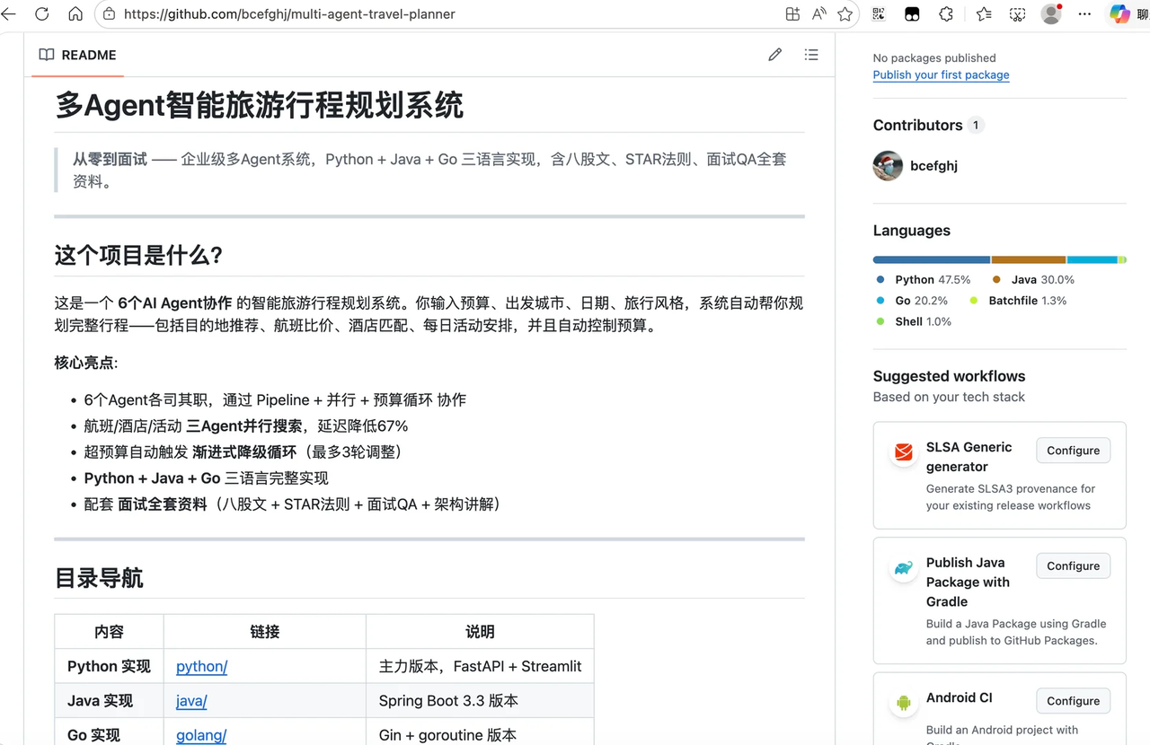Click the '目录导航' section heading

point(99,578)
